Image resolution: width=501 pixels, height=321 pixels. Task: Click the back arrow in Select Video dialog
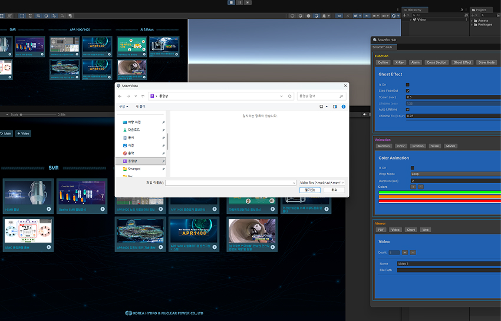pyautogui.click(x=120, y=96)
